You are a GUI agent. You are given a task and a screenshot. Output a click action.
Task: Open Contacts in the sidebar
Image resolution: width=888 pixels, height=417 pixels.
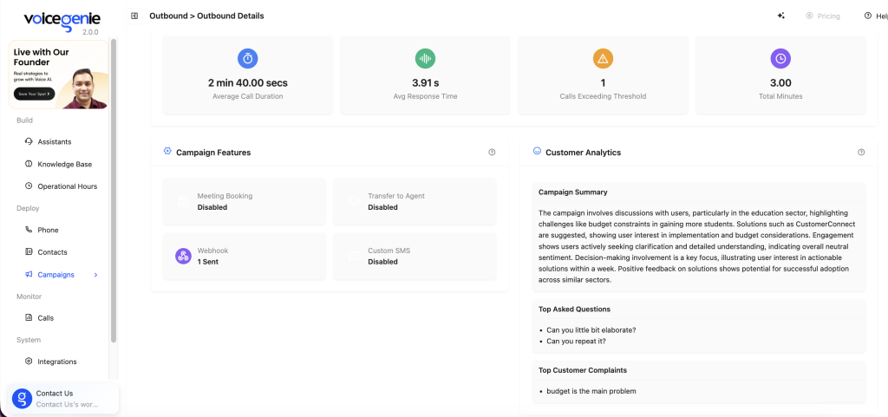[x=52, y=252]
